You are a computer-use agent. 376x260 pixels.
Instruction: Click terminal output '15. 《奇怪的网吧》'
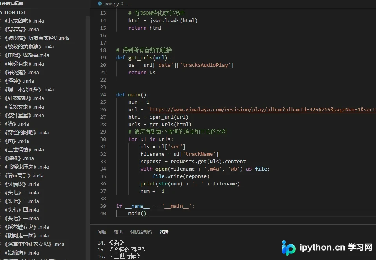pos(122,250)
